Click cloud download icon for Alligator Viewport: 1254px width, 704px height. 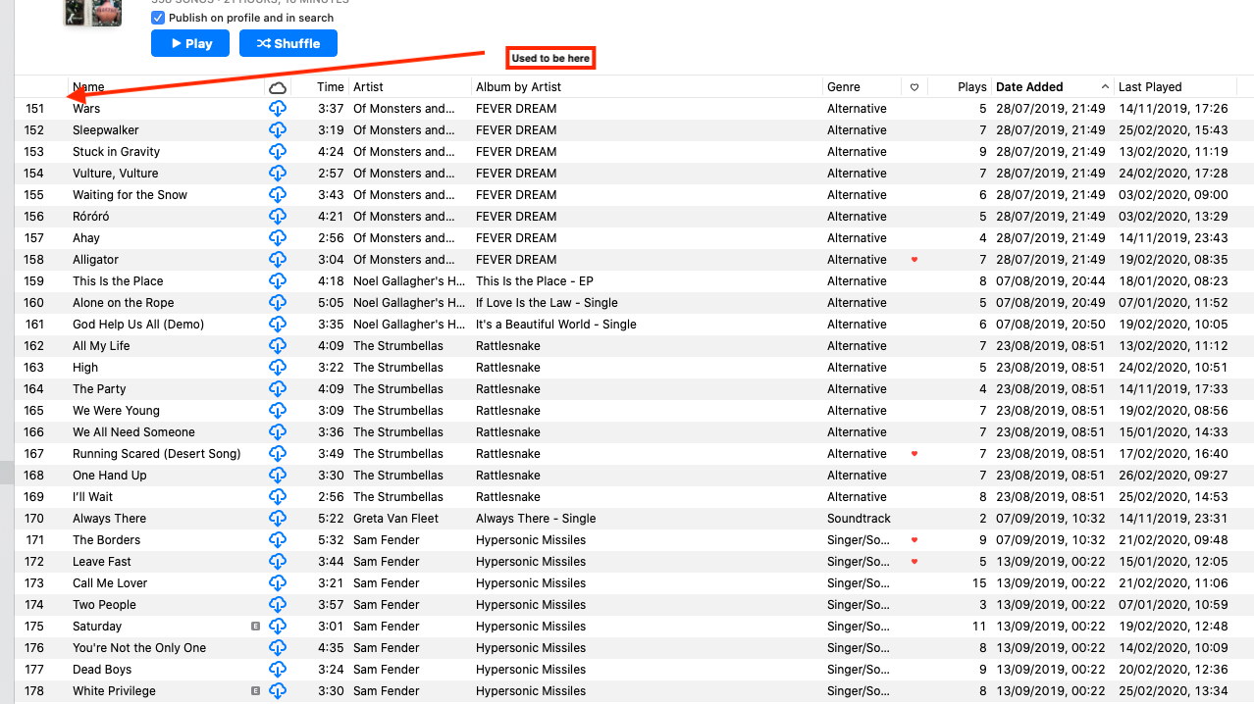[x=278, y=260]
